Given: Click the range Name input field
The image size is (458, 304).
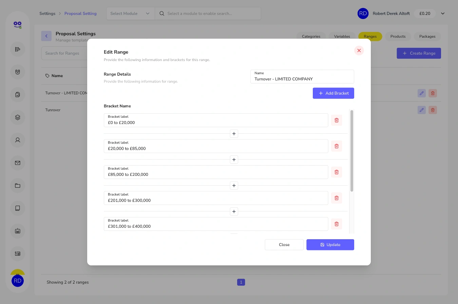Looking at the screenshot, I should 302,77.
